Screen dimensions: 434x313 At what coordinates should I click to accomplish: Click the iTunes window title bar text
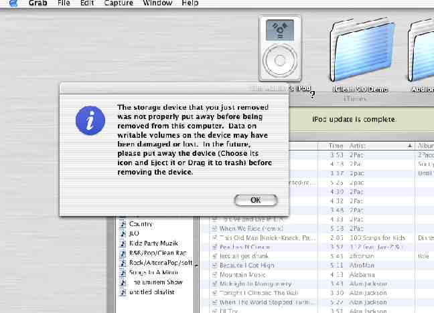coord(355,99)
